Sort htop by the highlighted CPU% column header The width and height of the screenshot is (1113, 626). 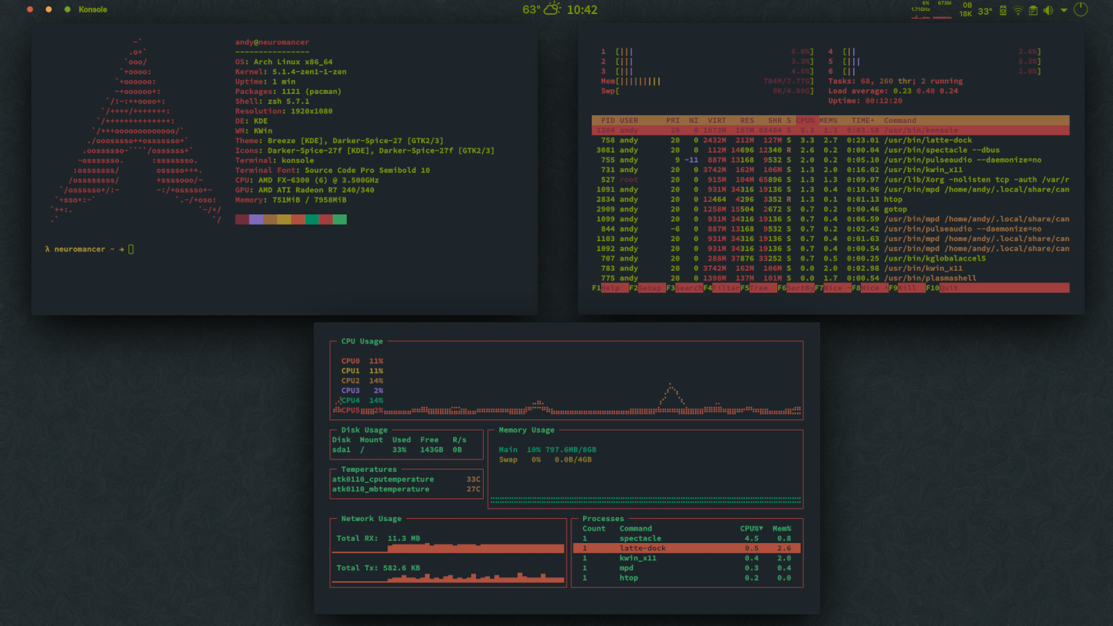(x=805, y=121)
